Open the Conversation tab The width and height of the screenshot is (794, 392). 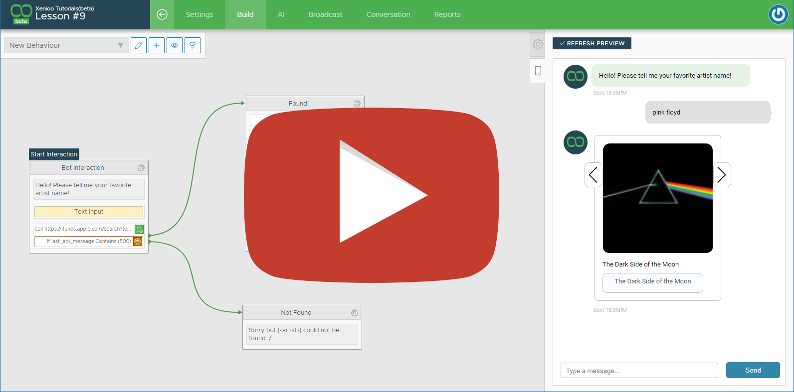tap(388, 14)
